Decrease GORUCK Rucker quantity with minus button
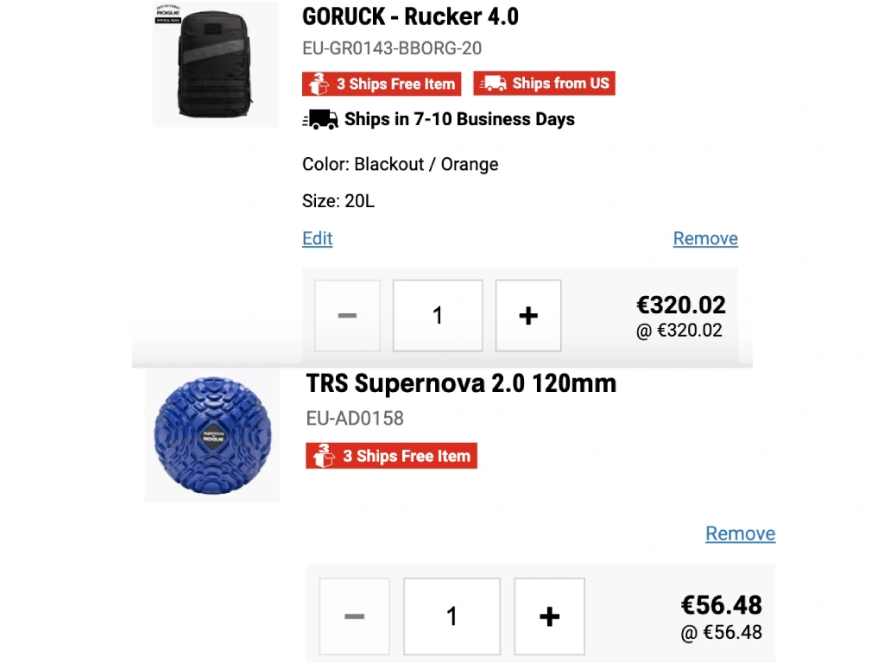Screen dimensions: 884x663 point(347,316)
